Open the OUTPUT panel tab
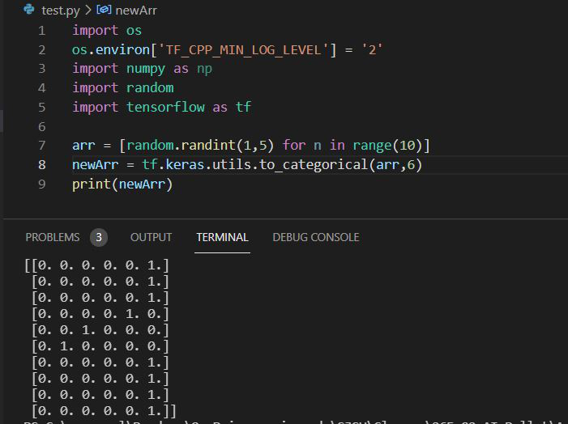Screen dimensions: 568x424 pos(151,237)
